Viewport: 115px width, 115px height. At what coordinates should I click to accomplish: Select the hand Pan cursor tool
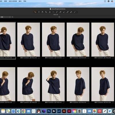coord(39,12)
